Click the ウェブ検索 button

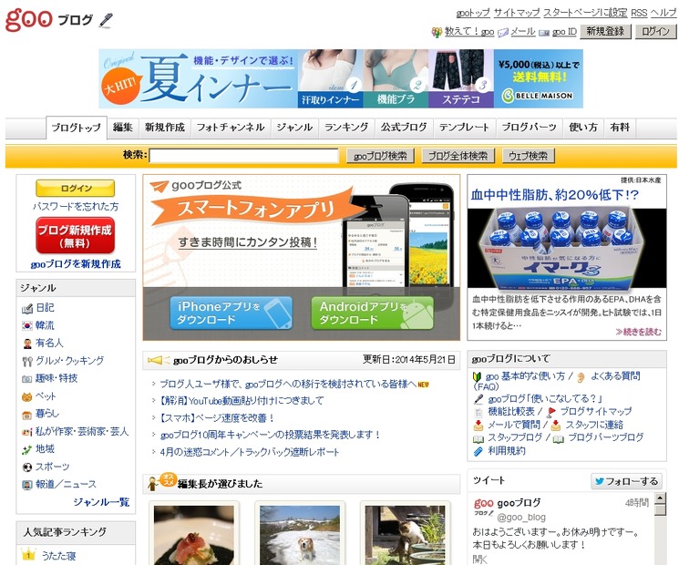pos(529,156)
